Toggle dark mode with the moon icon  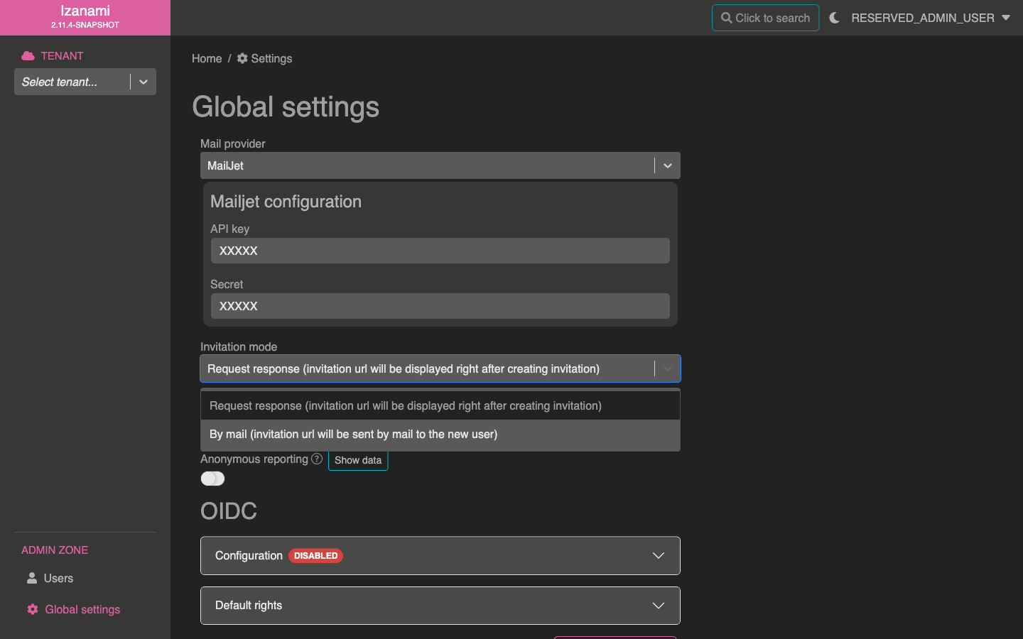[834, 18]
